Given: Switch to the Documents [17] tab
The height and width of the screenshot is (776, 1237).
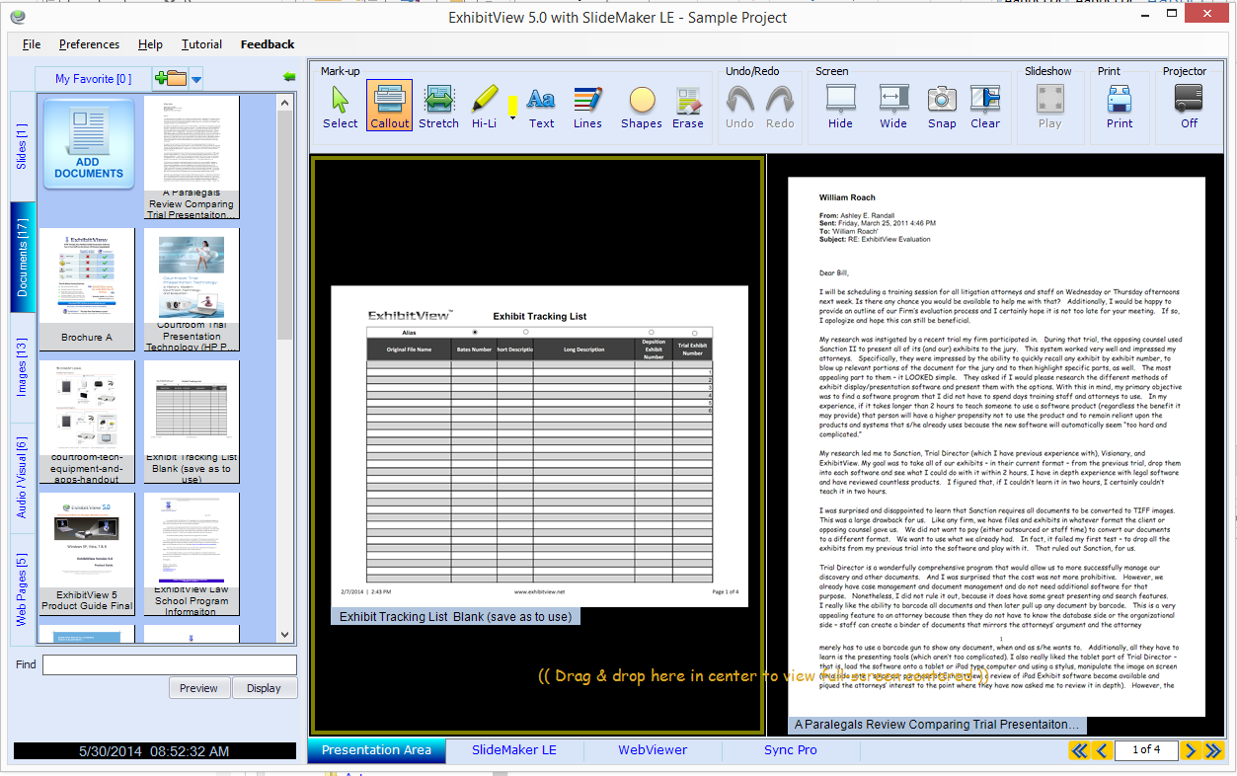Looking at the screenshot, I should coord(23,258).
